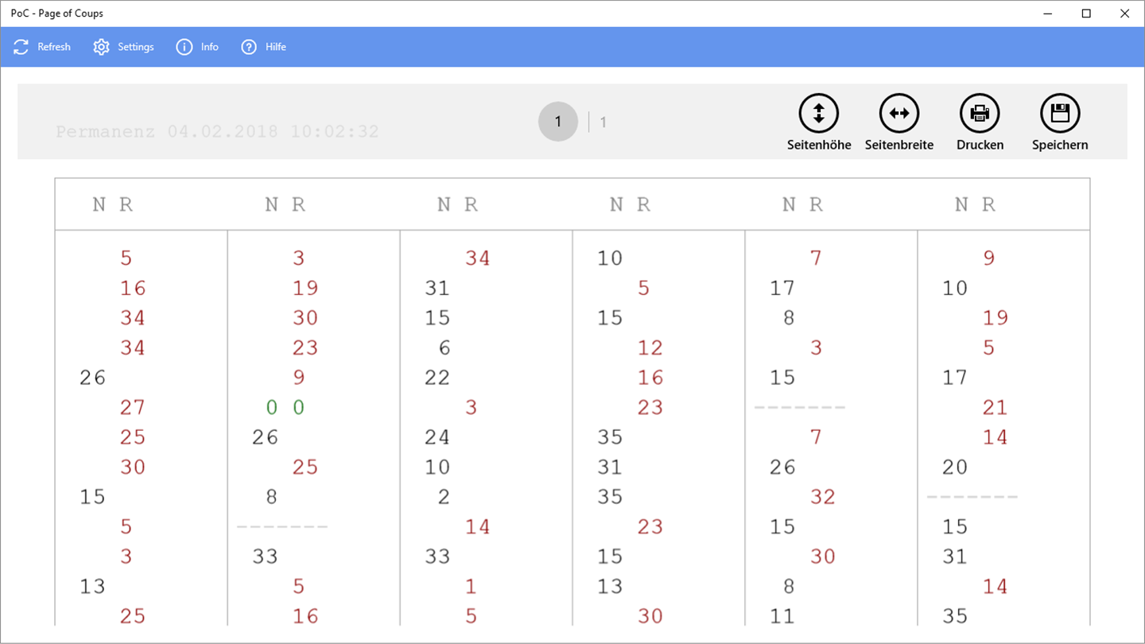The height and width of the screenshot is (644, 1145).
Task: Maximize the PoC application window
Action: [x=1086, y=14]
